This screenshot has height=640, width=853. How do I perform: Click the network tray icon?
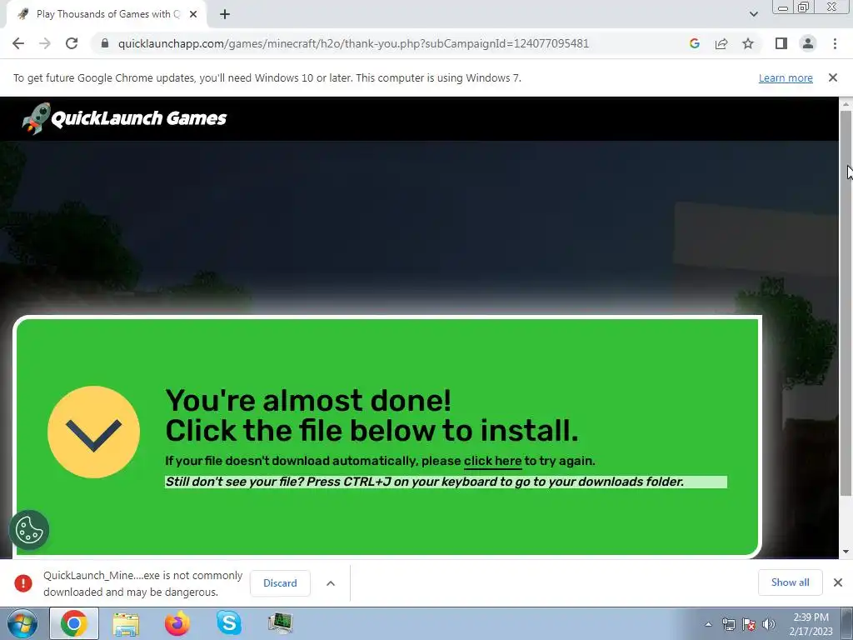pyautogui.click(x=728, y=625)
